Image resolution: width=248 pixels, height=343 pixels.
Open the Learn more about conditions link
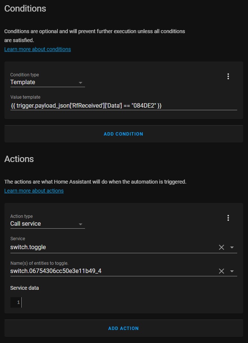(37, 49)
